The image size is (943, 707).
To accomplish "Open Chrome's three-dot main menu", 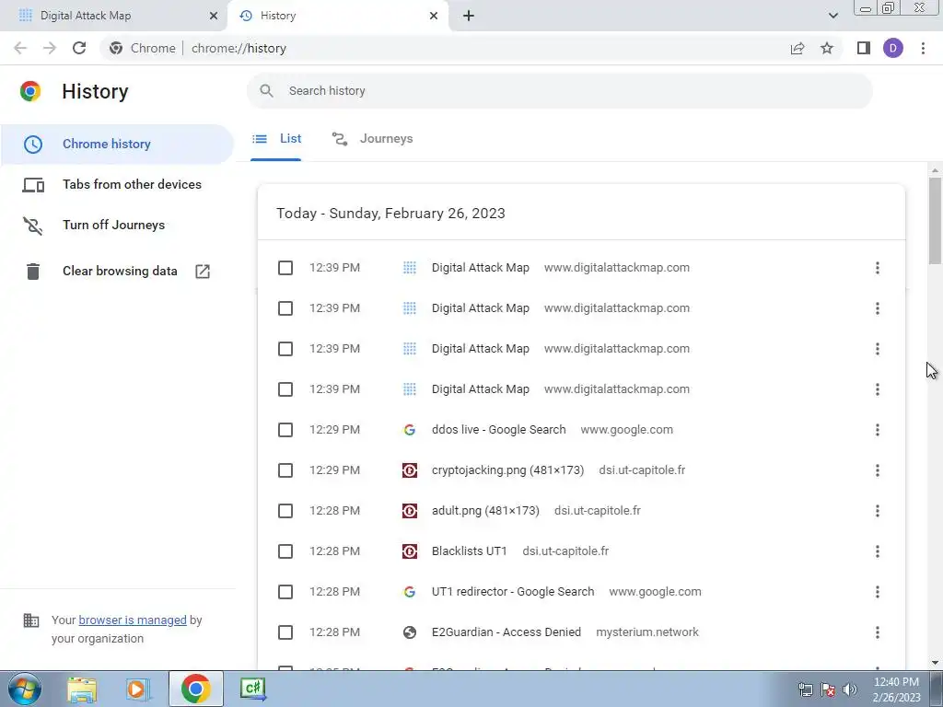I will point(923,48).
